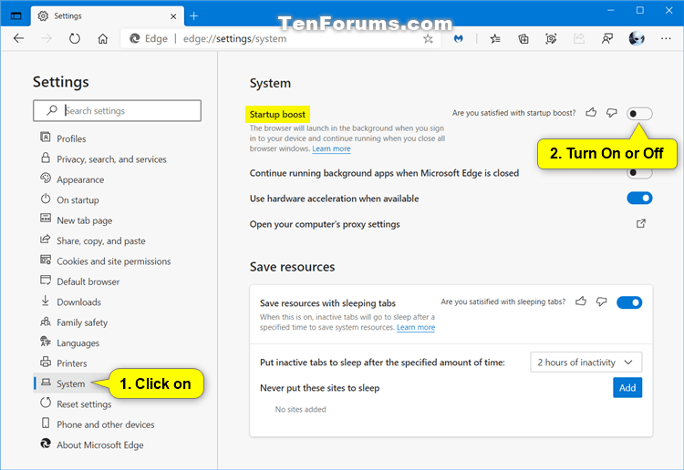Open Printers settings
684x470 pixels.
tap(71, 363)
